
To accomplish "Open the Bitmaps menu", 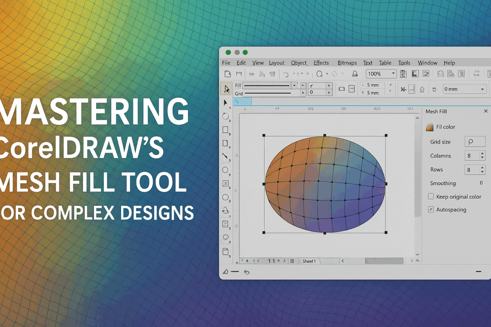I will pyautogui.click(x=347, y=63).
